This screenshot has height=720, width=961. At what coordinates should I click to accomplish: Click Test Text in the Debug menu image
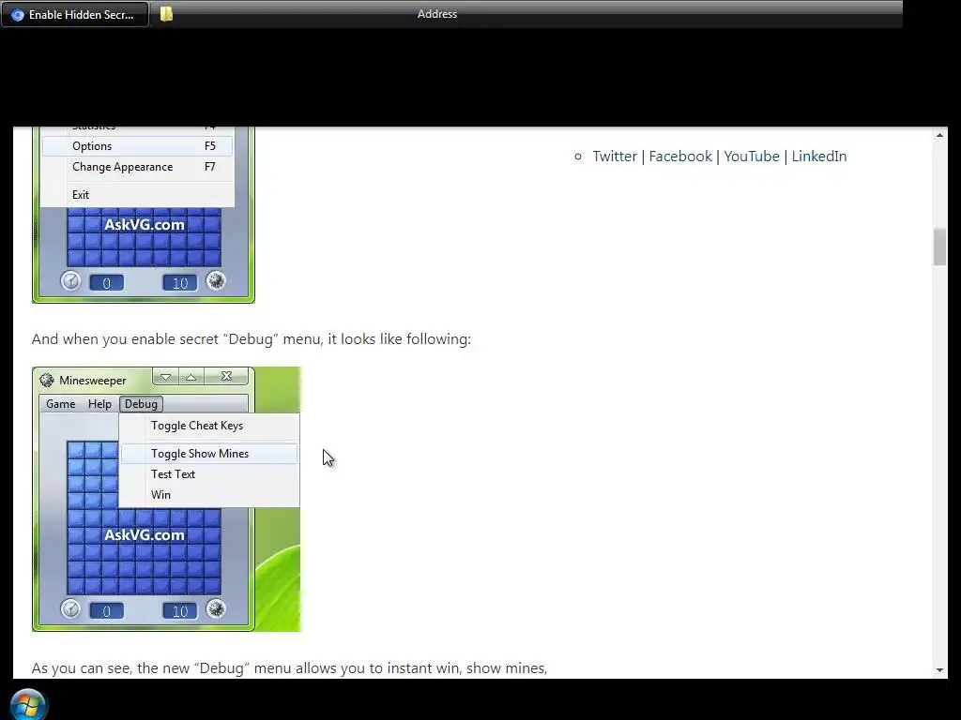point(209,474)
